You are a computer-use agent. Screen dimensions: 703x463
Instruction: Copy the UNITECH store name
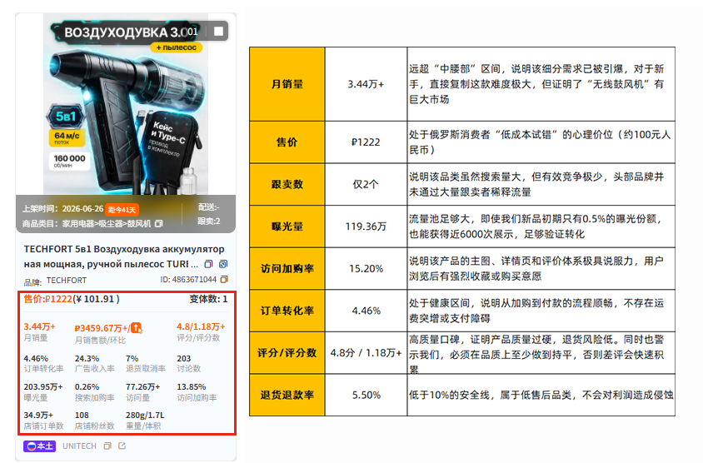107,446
